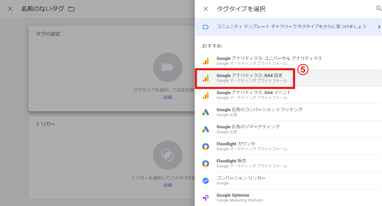
Task: Expand the community gallery chevron arrow
Action: coord(379,27)
